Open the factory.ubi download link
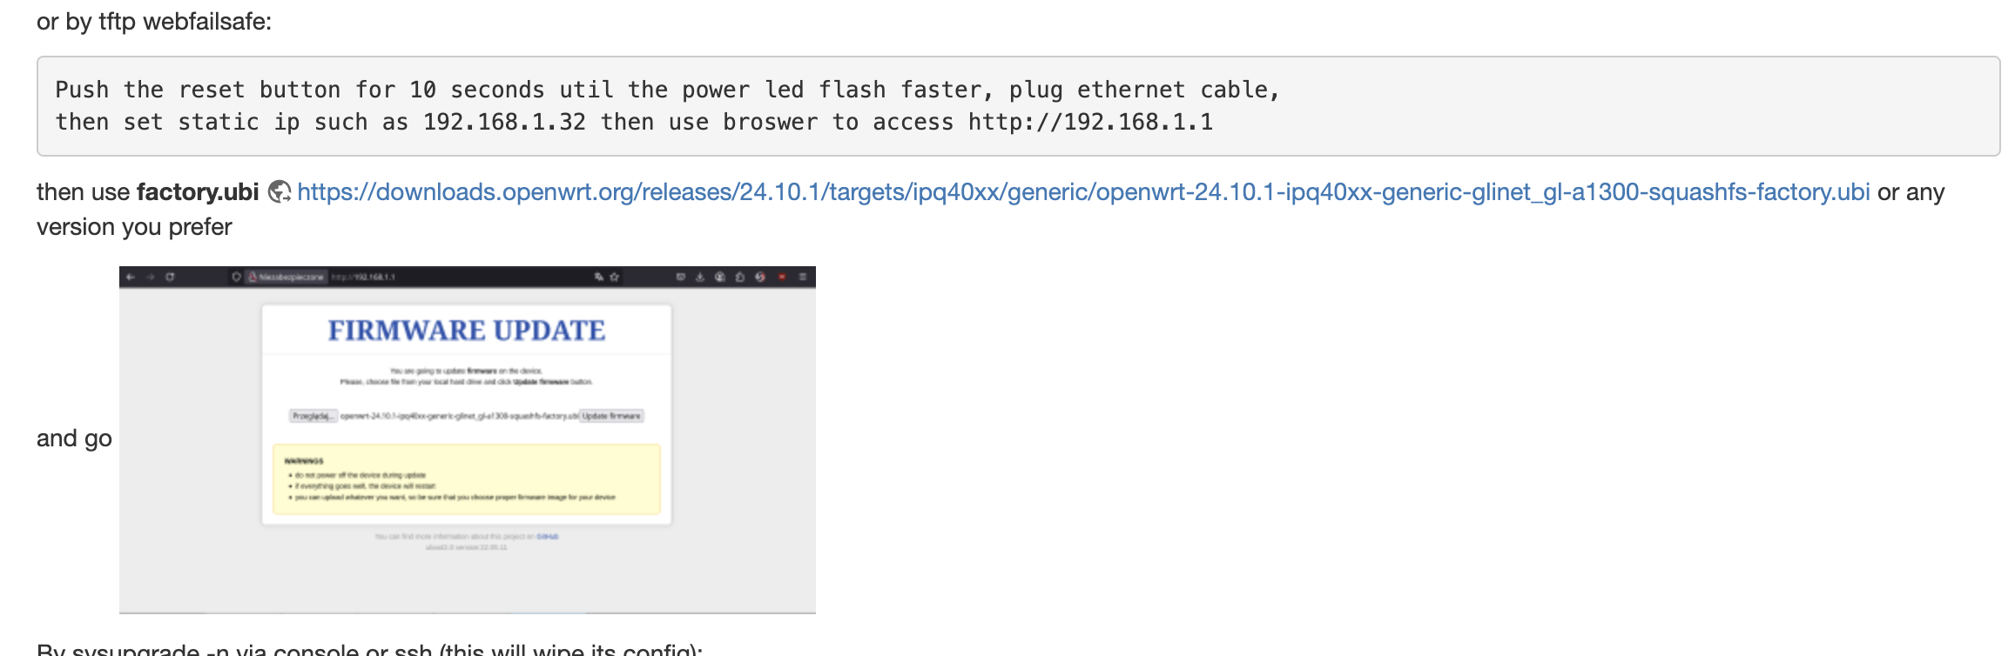Screen dimensions: 2015x656 (1082, 192)
